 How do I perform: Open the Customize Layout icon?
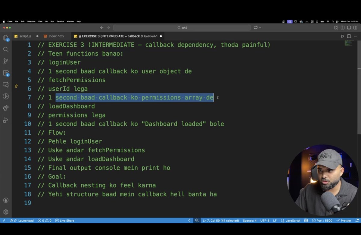[336, 27]
